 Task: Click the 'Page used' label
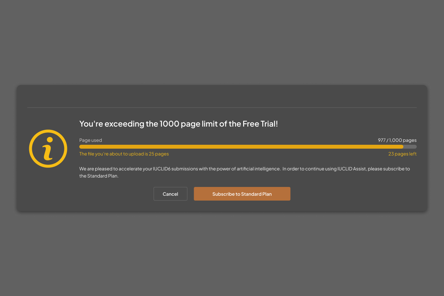(x=91, y=140)
